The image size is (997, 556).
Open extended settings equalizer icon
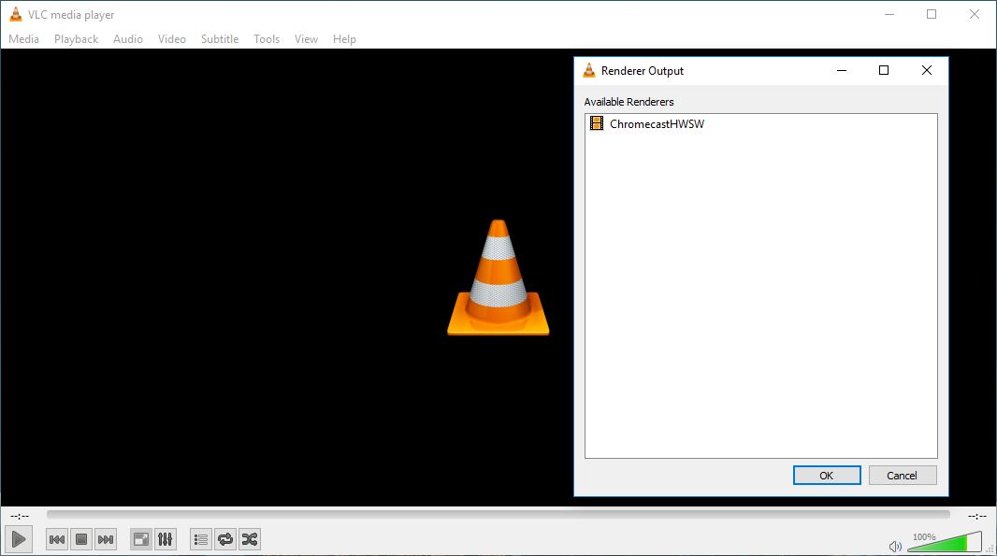pos(166,539)
